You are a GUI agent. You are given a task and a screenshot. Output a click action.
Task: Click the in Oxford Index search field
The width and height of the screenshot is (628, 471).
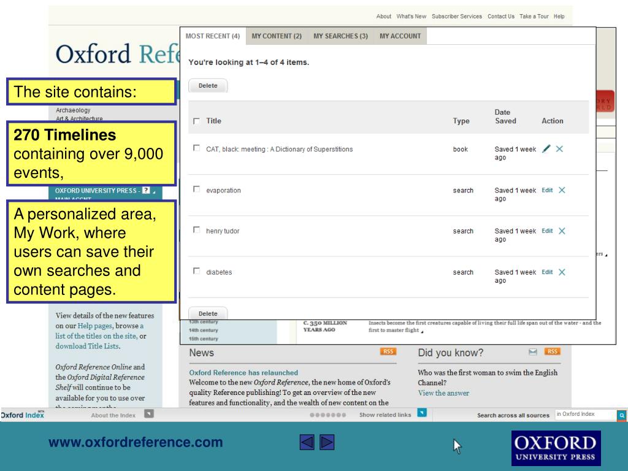click(586, 415)
